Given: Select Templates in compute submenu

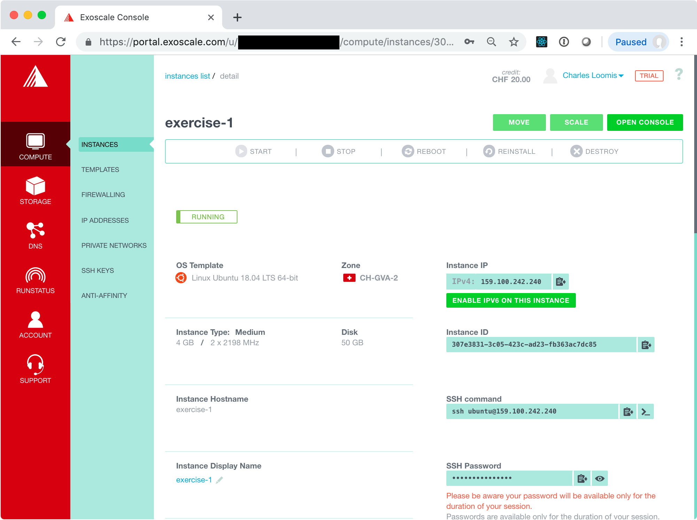Looking at the screenshot, I should coord(100,170).
